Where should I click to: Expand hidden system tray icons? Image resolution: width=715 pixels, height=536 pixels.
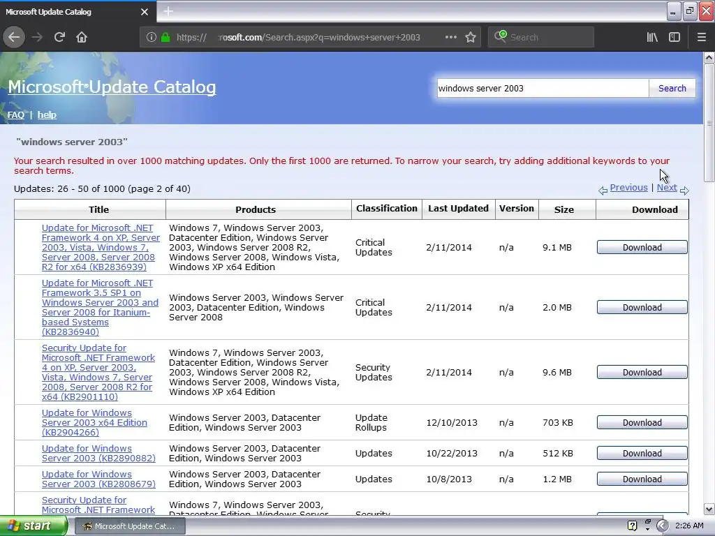pos(662,526)
